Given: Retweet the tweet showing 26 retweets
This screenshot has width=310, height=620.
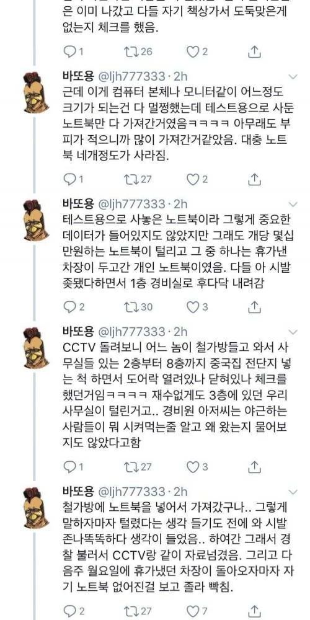Looking at the screenshot, I should (x=138, y=52).
